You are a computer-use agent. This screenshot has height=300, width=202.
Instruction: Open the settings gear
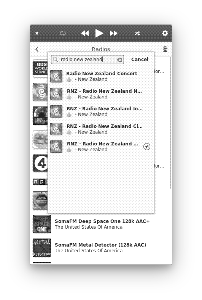tap(165, 33)
